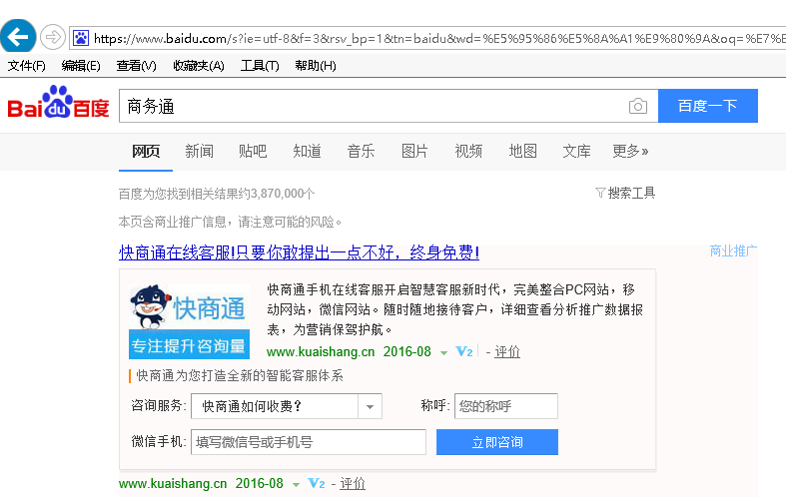The width and height of the screenshot is (786, 497).
Task: Click the 填写微信号或手机号 input field
Action: click(x=309, y=442)
